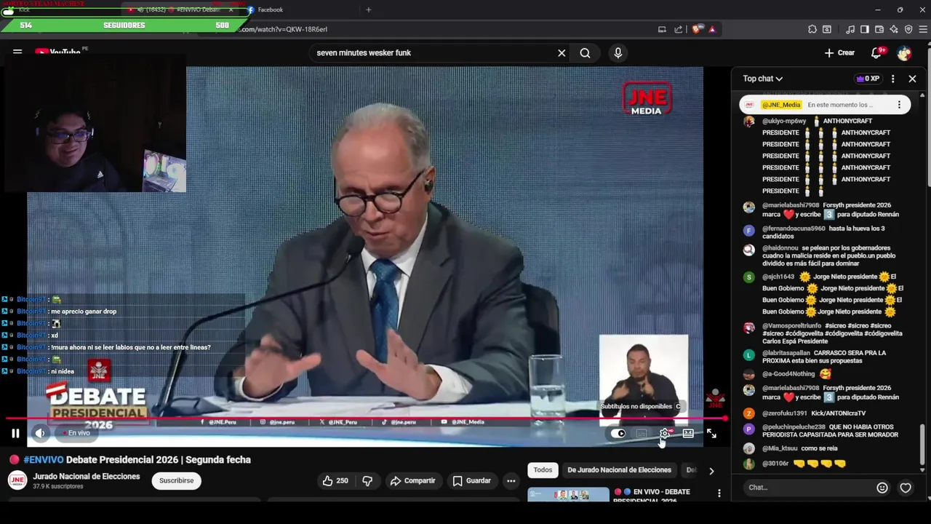Open Crear menu
The height and width of the screenshot is (524, 931).
coord(839,53)
